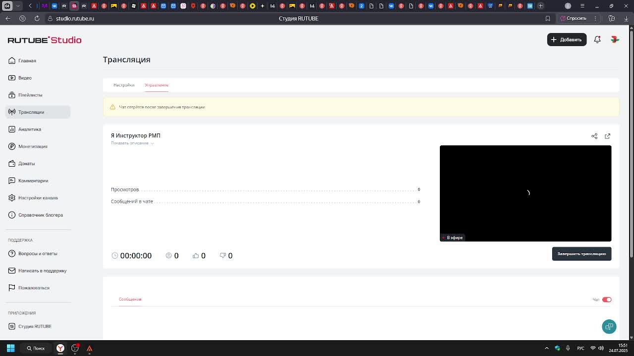Open notifications bell icon

pos(597,40)
